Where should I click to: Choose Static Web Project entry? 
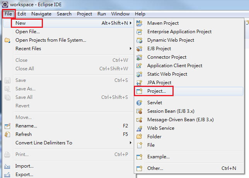coord(167,74)
